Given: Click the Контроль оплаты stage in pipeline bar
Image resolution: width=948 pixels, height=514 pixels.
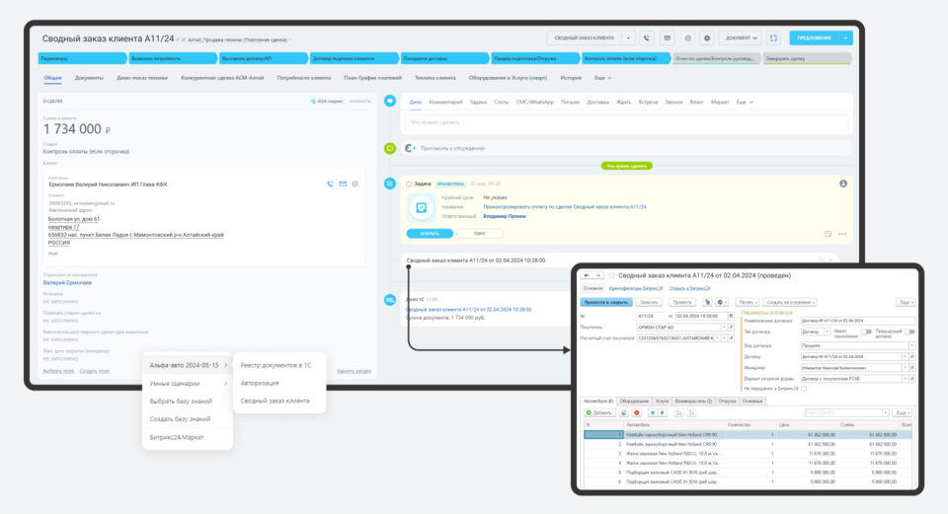Looking at the screenshot, I should (x=617, y=58).
